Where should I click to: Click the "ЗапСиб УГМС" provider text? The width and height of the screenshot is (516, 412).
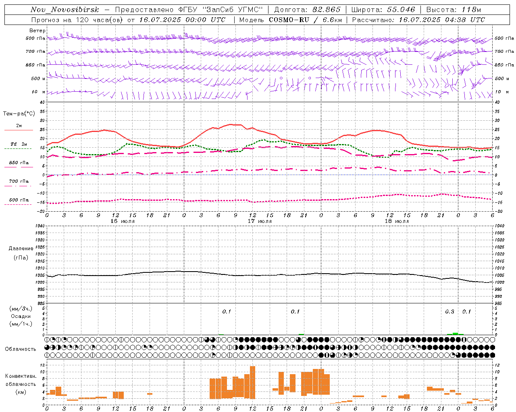coord(234,10)
